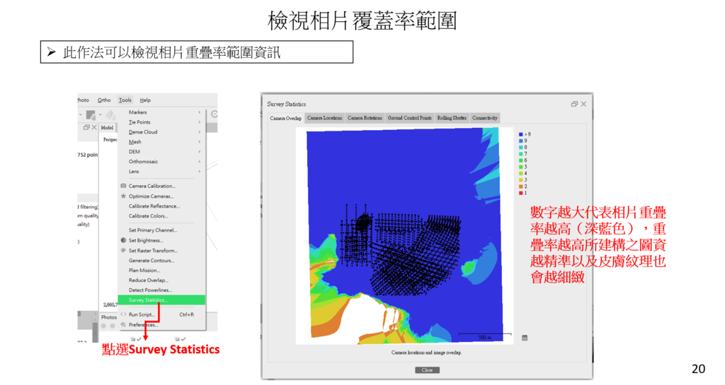Click the 'Survey Statistics' dialog title

[x=286, y=105]
